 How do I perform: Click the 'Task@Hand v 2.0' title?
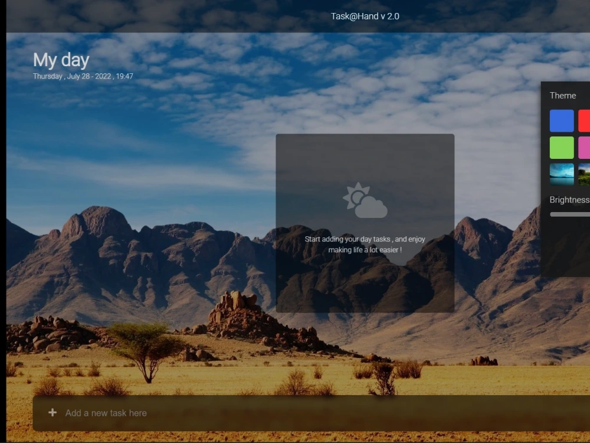[x=365, y=16]
